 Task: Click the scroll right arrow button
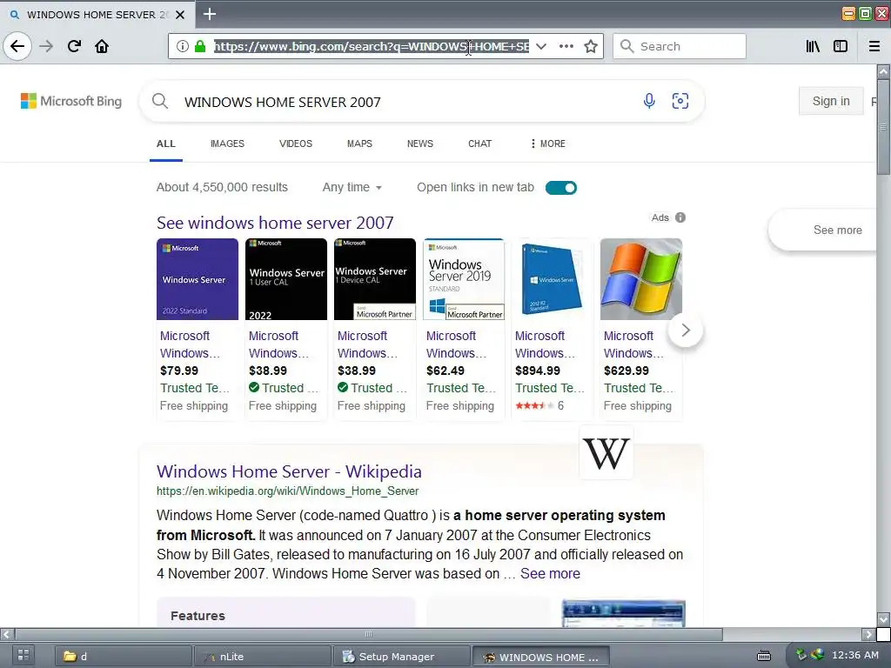click(868, 634)
